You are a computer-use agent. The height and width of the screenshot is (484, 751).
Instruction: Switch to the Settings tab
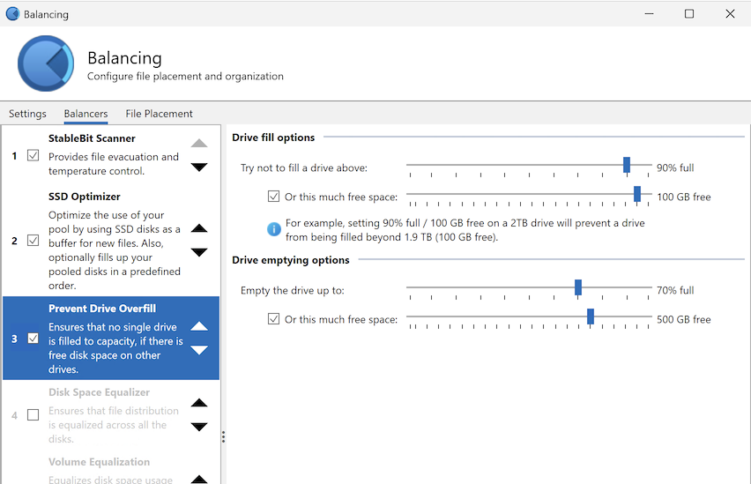28,114
